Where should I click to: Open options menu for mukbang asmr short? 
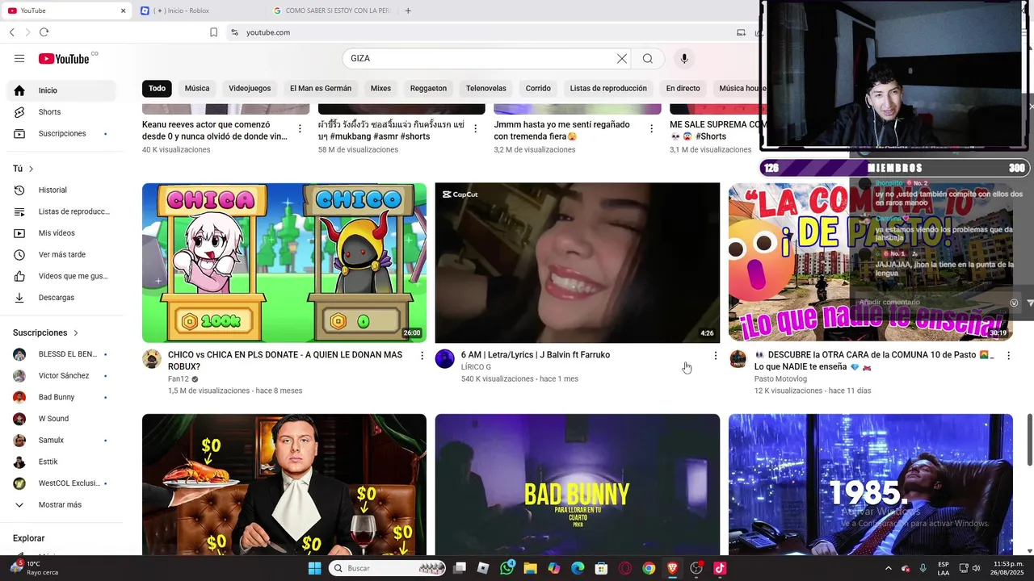[475, 128]
